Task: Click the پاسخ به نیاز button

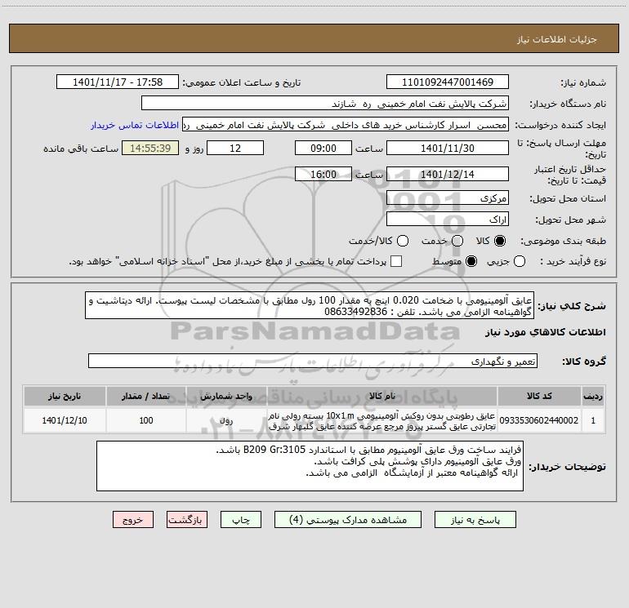Action: point(475,520)
